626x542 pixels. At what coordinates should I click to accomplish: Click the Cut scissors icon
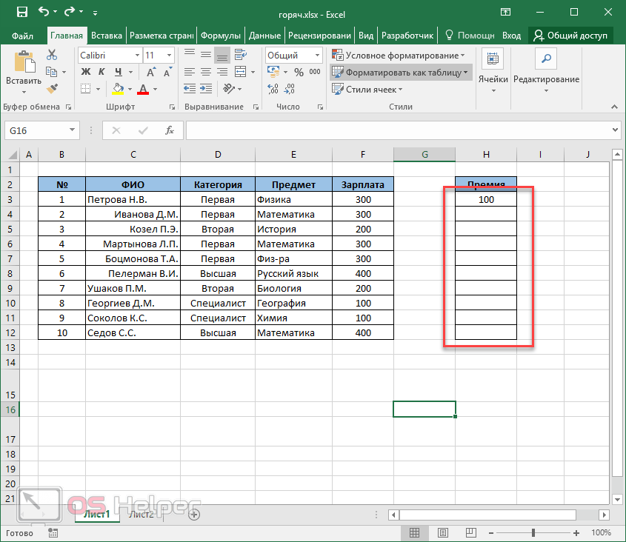[x=51, y=55]
